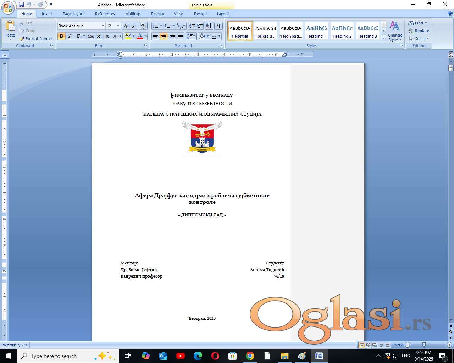This screenshot has height=363, width=454.
Task: Click the Change Styles icon
Action: coord(395,31)
